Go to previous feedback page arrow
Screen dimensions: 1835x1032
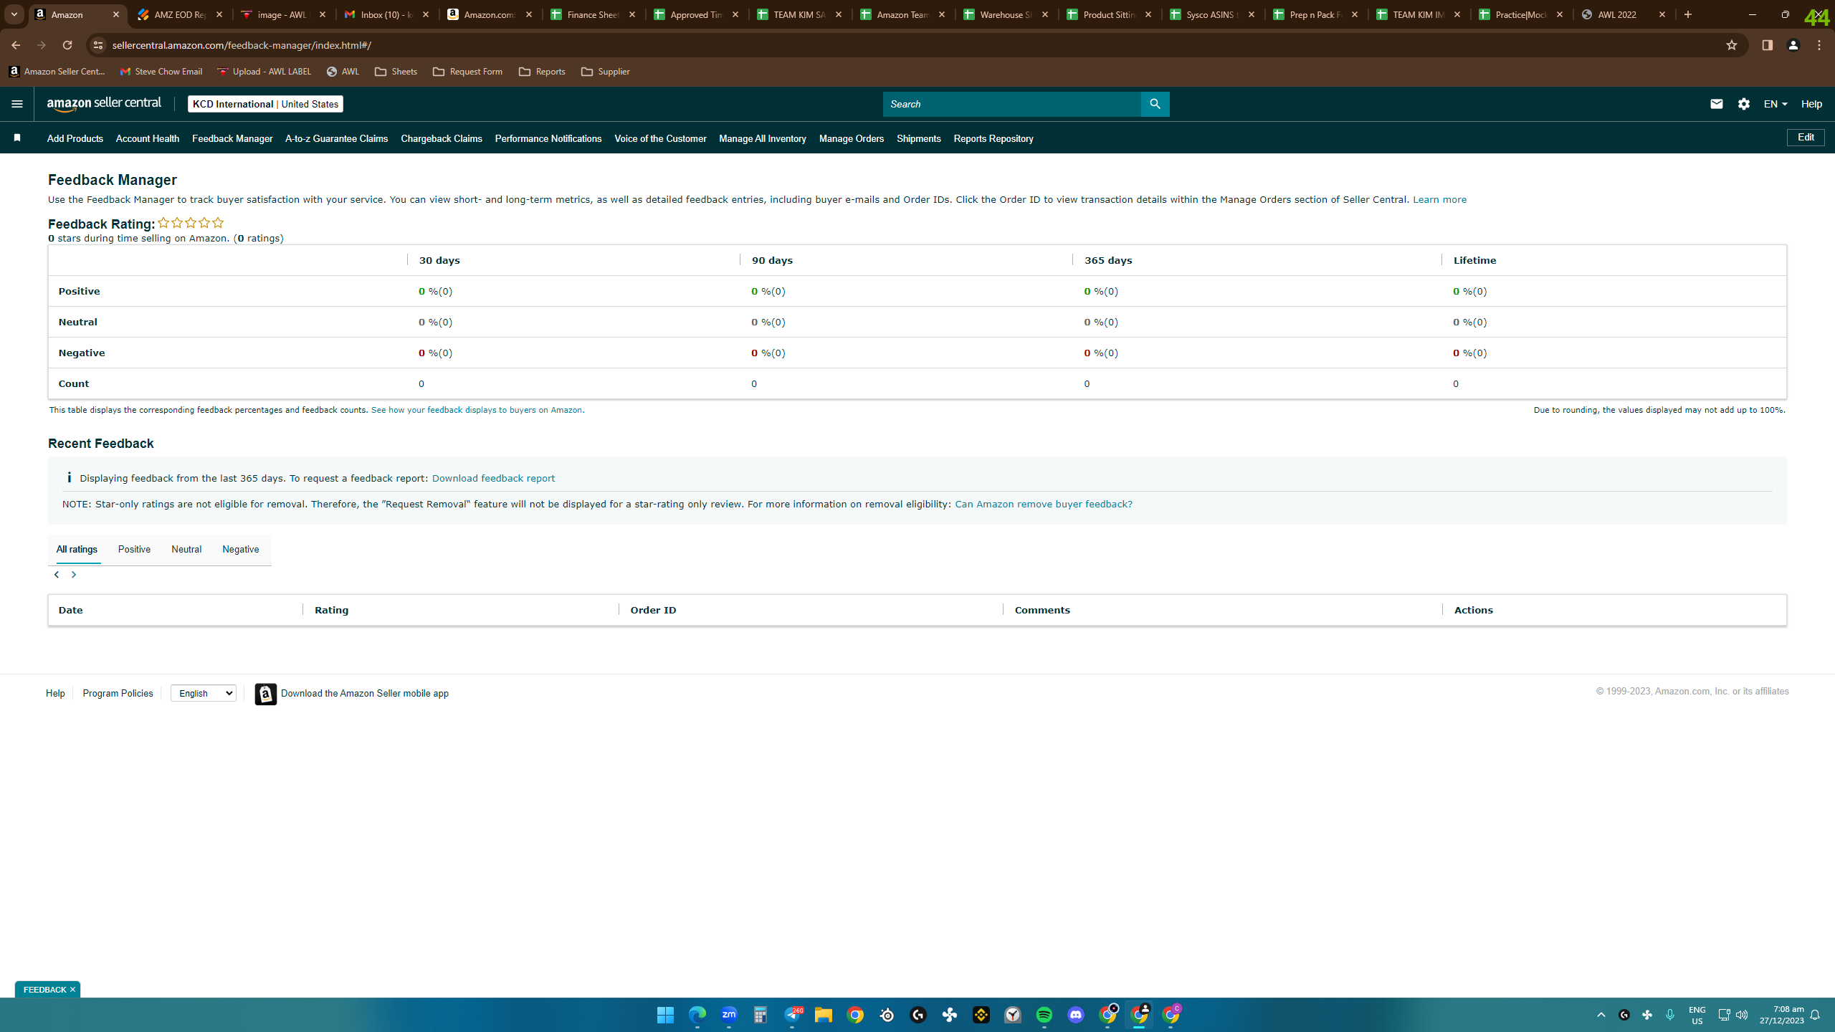point(57,575)
